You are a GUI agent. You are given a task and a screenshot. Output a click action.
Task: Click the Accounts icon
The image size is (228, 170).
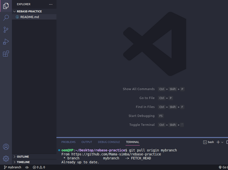coord(6,147)
